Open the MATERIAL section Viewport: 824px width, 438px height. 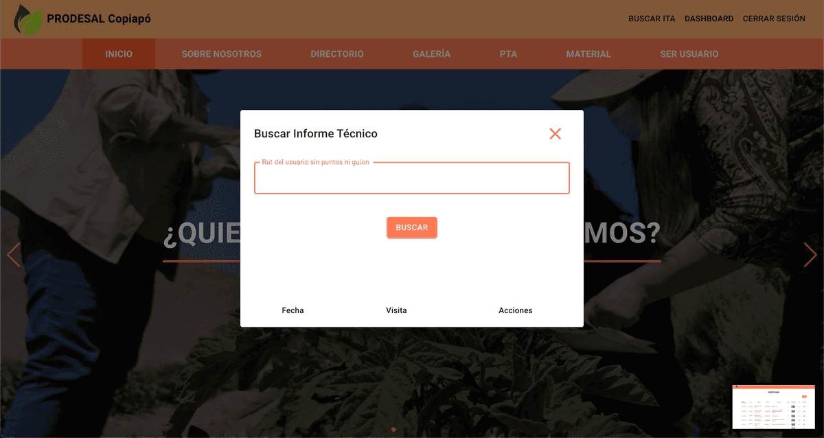[588, 54]
